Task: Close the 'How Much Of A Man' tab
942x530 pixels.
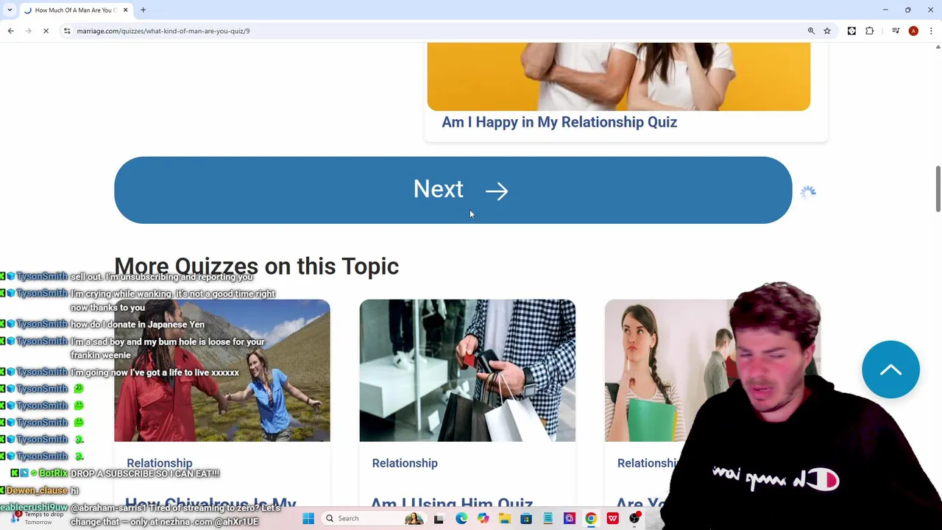Action: pos(125,10)
